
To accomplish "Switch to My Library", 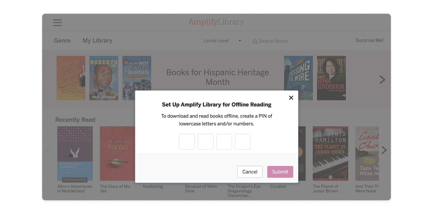I will click(97, 40).
